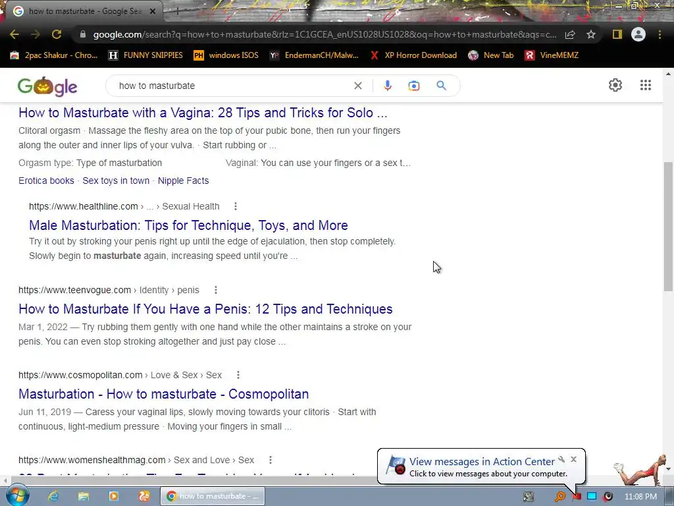
Task: Open options for the teenvogue.com result
Action: pos(216,290)
